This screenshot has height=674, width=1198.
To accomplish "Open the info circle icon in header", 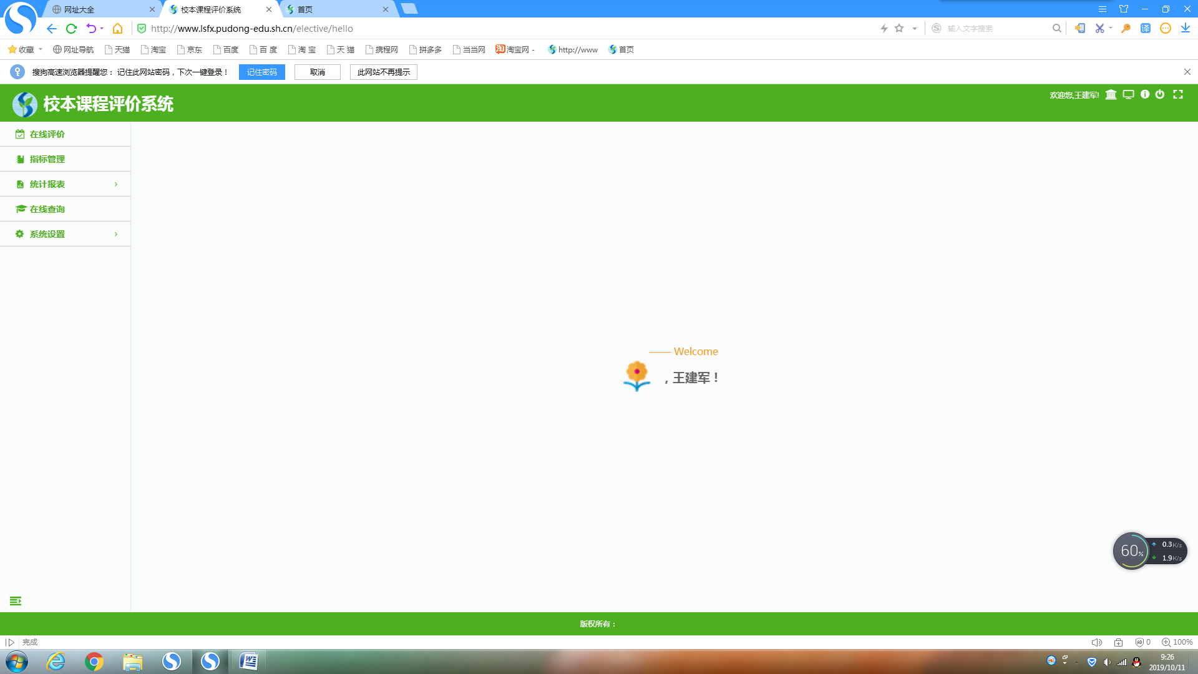I will pyautogui.click(x=1145, y=94).
